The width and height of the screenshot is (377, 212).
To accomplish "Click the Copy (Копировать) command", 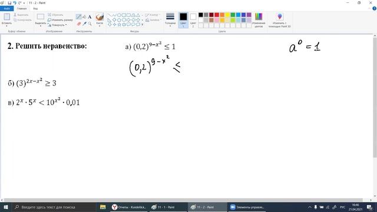I will (x=22, y=20).
